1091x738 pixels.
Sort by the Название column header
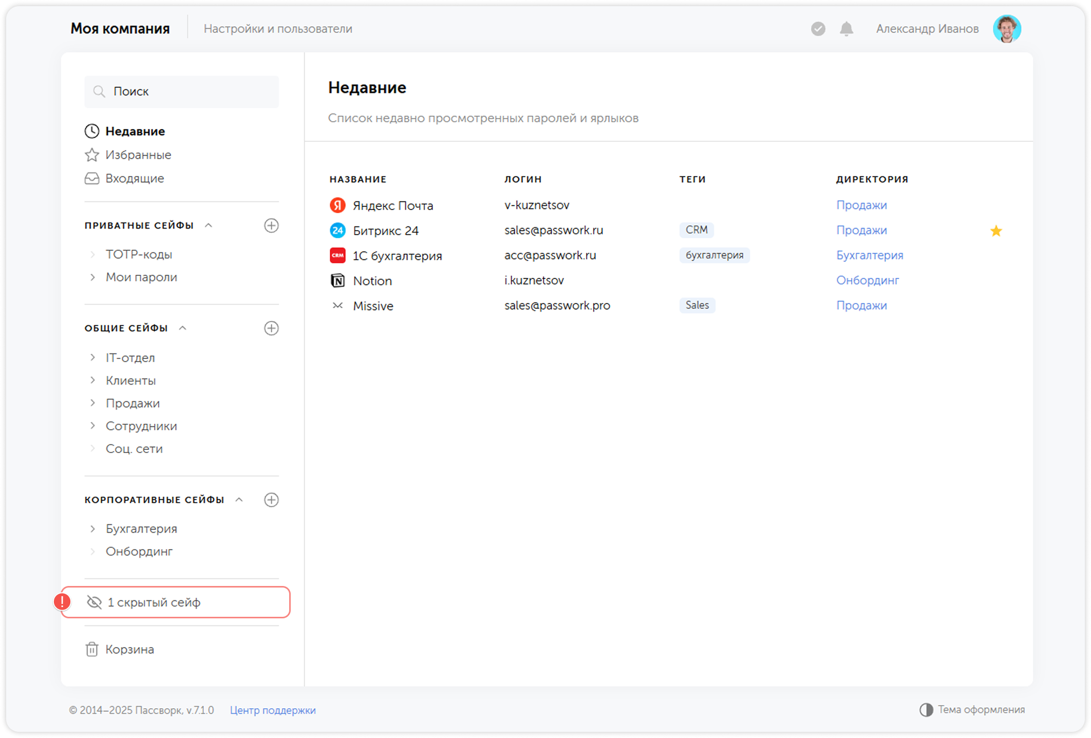(x=358, y=179)
